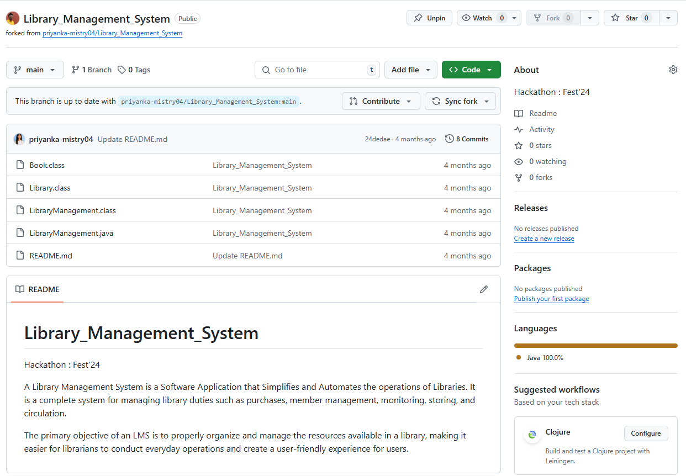Open the LibraryManagement.class file
Screen dimensions: 686x476
tap(73, 210)
